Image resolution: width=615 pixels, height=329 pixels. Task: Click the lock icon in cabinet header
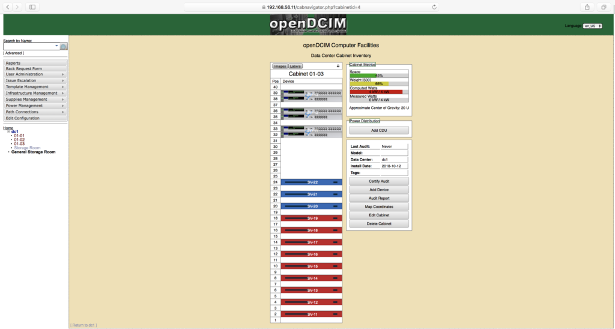(338, 66)
